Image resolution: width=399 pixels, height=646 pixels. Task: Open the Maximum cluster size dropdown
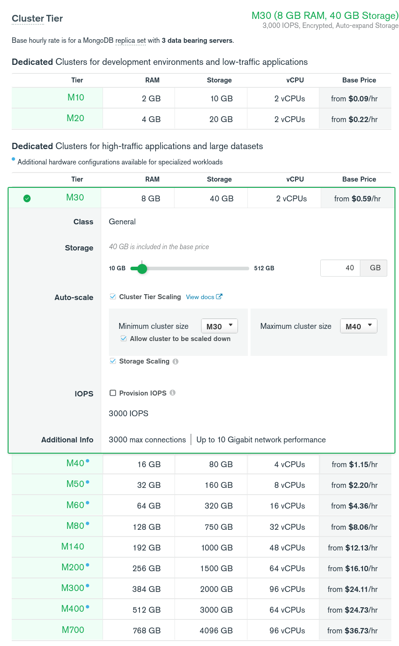[x=359, y=326]
